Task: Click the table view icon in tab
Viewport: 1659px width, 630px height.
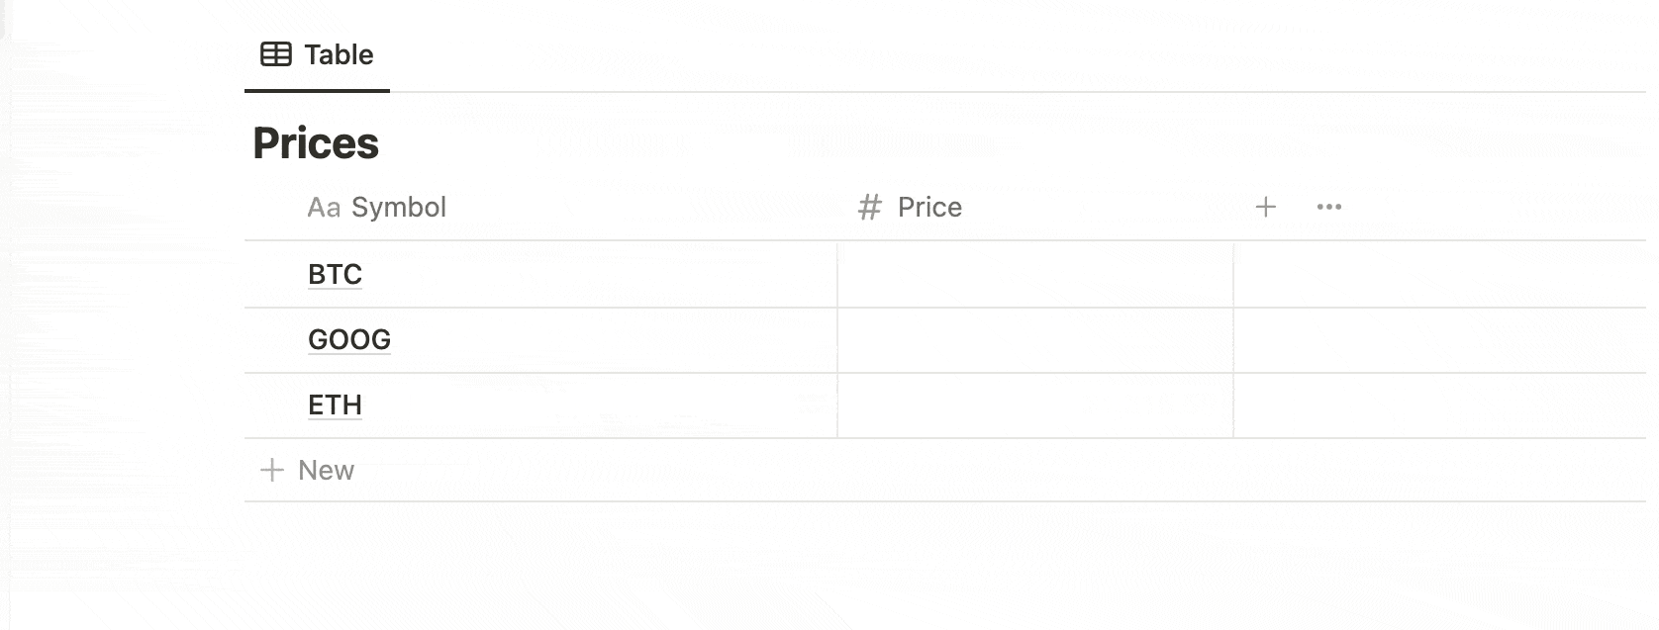Action: [x=275, y=54]
